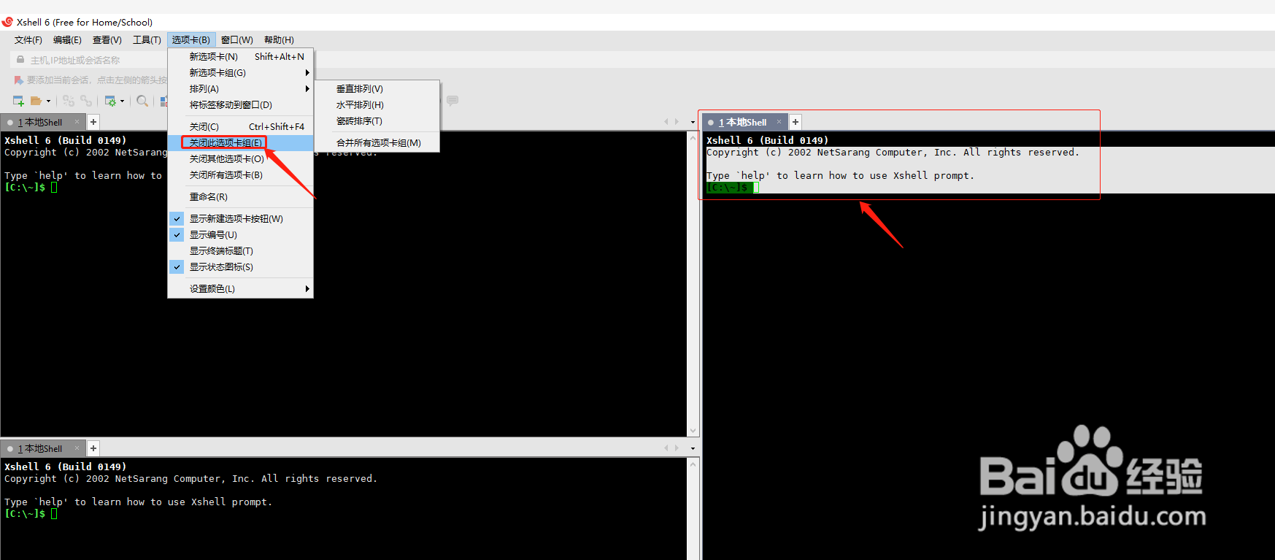Toggle 显示新建选项卡按钮(W) option

pyautogui.click(x=241, y=218)
